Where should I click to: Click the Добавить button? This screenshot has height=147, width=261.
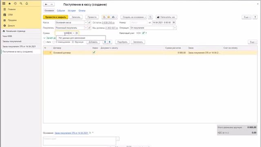coord(93,42)
